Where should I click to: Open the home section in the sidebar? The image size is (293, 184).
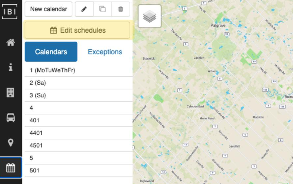click(x=10, y=42)
